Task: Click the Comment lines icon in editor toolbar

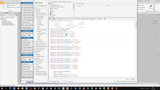Action: click(x=69, y=19)
